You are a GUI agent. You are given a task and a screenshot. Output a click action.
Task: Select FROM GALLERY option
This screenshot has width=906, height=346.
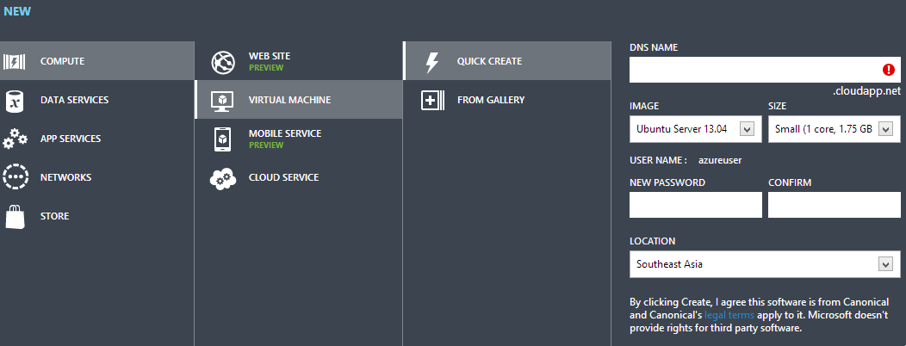(506, 99)
